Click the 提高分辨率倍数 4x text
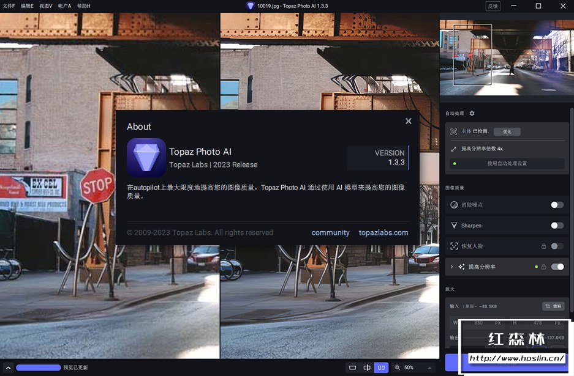This screenshot has height=376, width=574. [x=482, y=149]
